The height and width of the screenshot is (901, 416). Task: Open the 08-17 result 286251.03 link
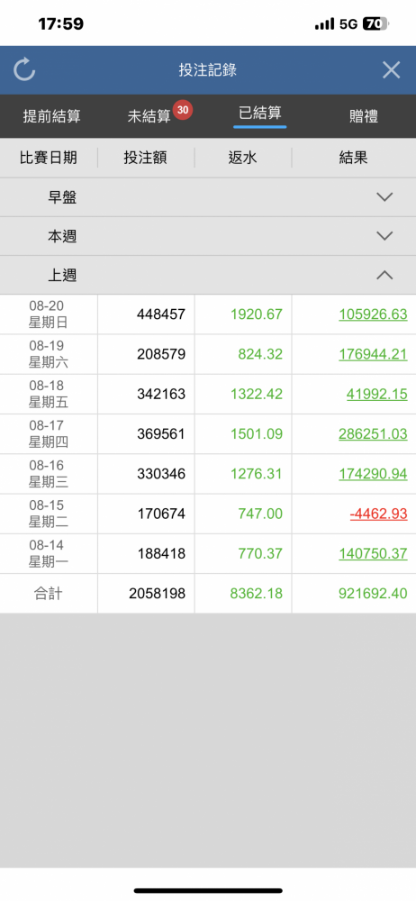[373, 434]
